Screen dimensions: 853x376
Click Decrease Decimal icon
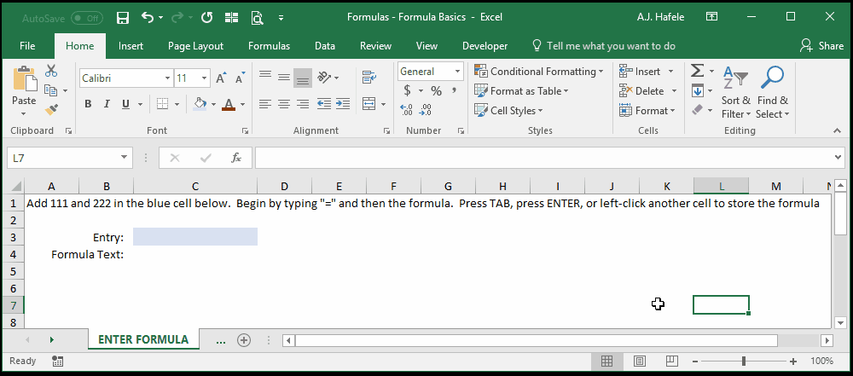[426, 110]
